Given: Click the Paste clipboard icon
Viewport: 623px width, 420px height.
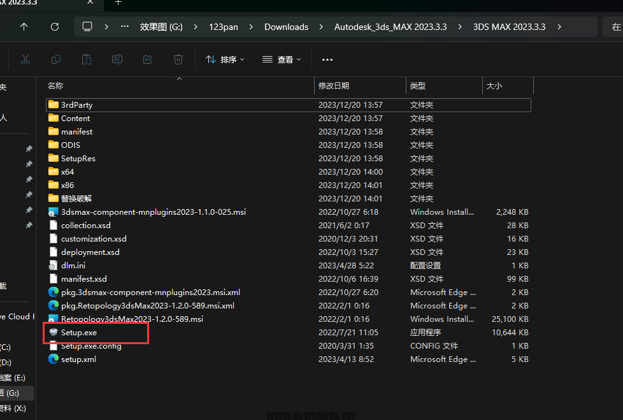Looking at the screenshot, I should coord(87,60).
